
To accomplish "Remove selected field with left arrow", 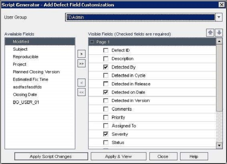I will 82,82.
